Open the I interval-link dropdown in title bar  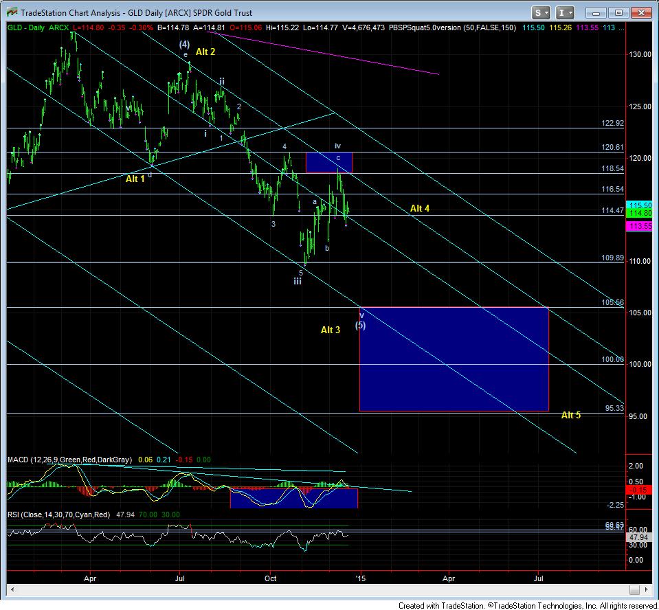(x=565, y=12)
